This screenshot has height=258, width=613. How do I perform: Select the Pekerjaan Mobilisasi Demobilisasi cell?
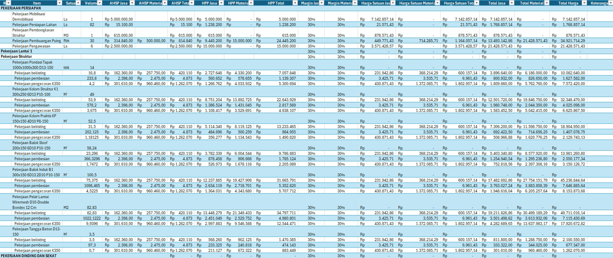click(36, 17)
